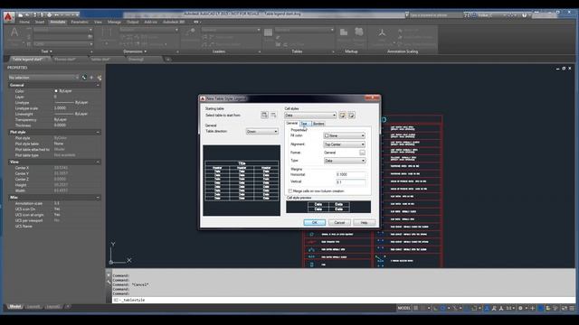Viewport: 579px width, 325px height.
Task: Open the Insert ribbon tab
Action: point(40,22)
